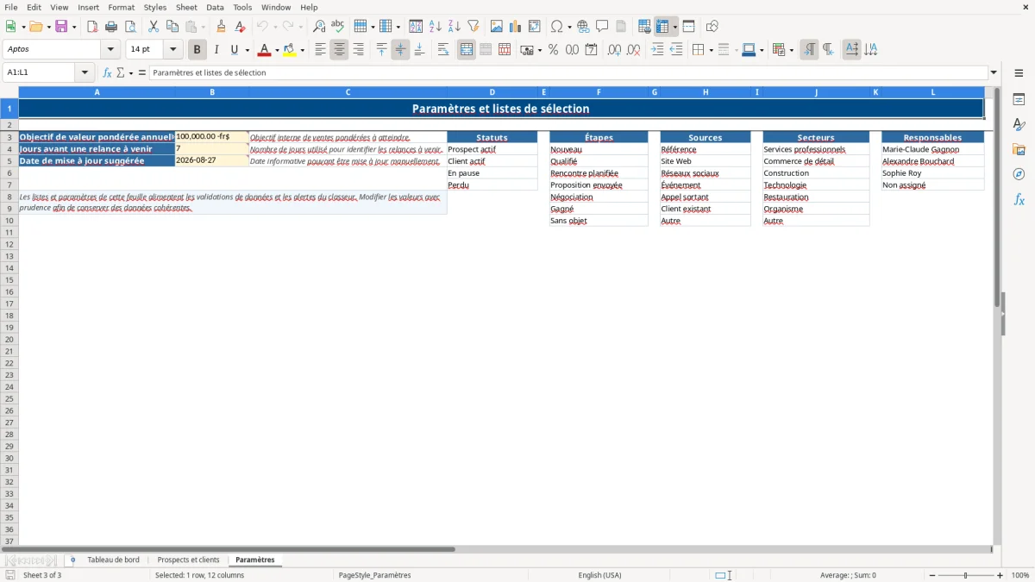Toggle Bold formatting button
Viewport: 1035px width, 582px height.
click(197, 50)
